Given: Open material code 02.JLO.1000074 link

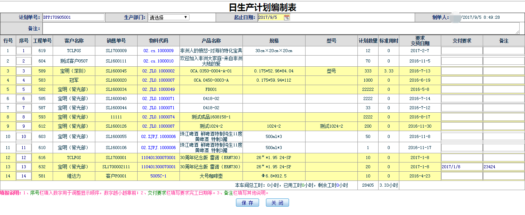Looking at the screenshot, I should pyautogui.click(x=158, y=117).
